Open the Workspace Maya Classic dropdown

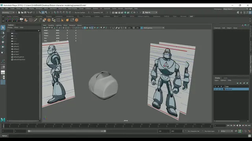click(x=235, y=9)
